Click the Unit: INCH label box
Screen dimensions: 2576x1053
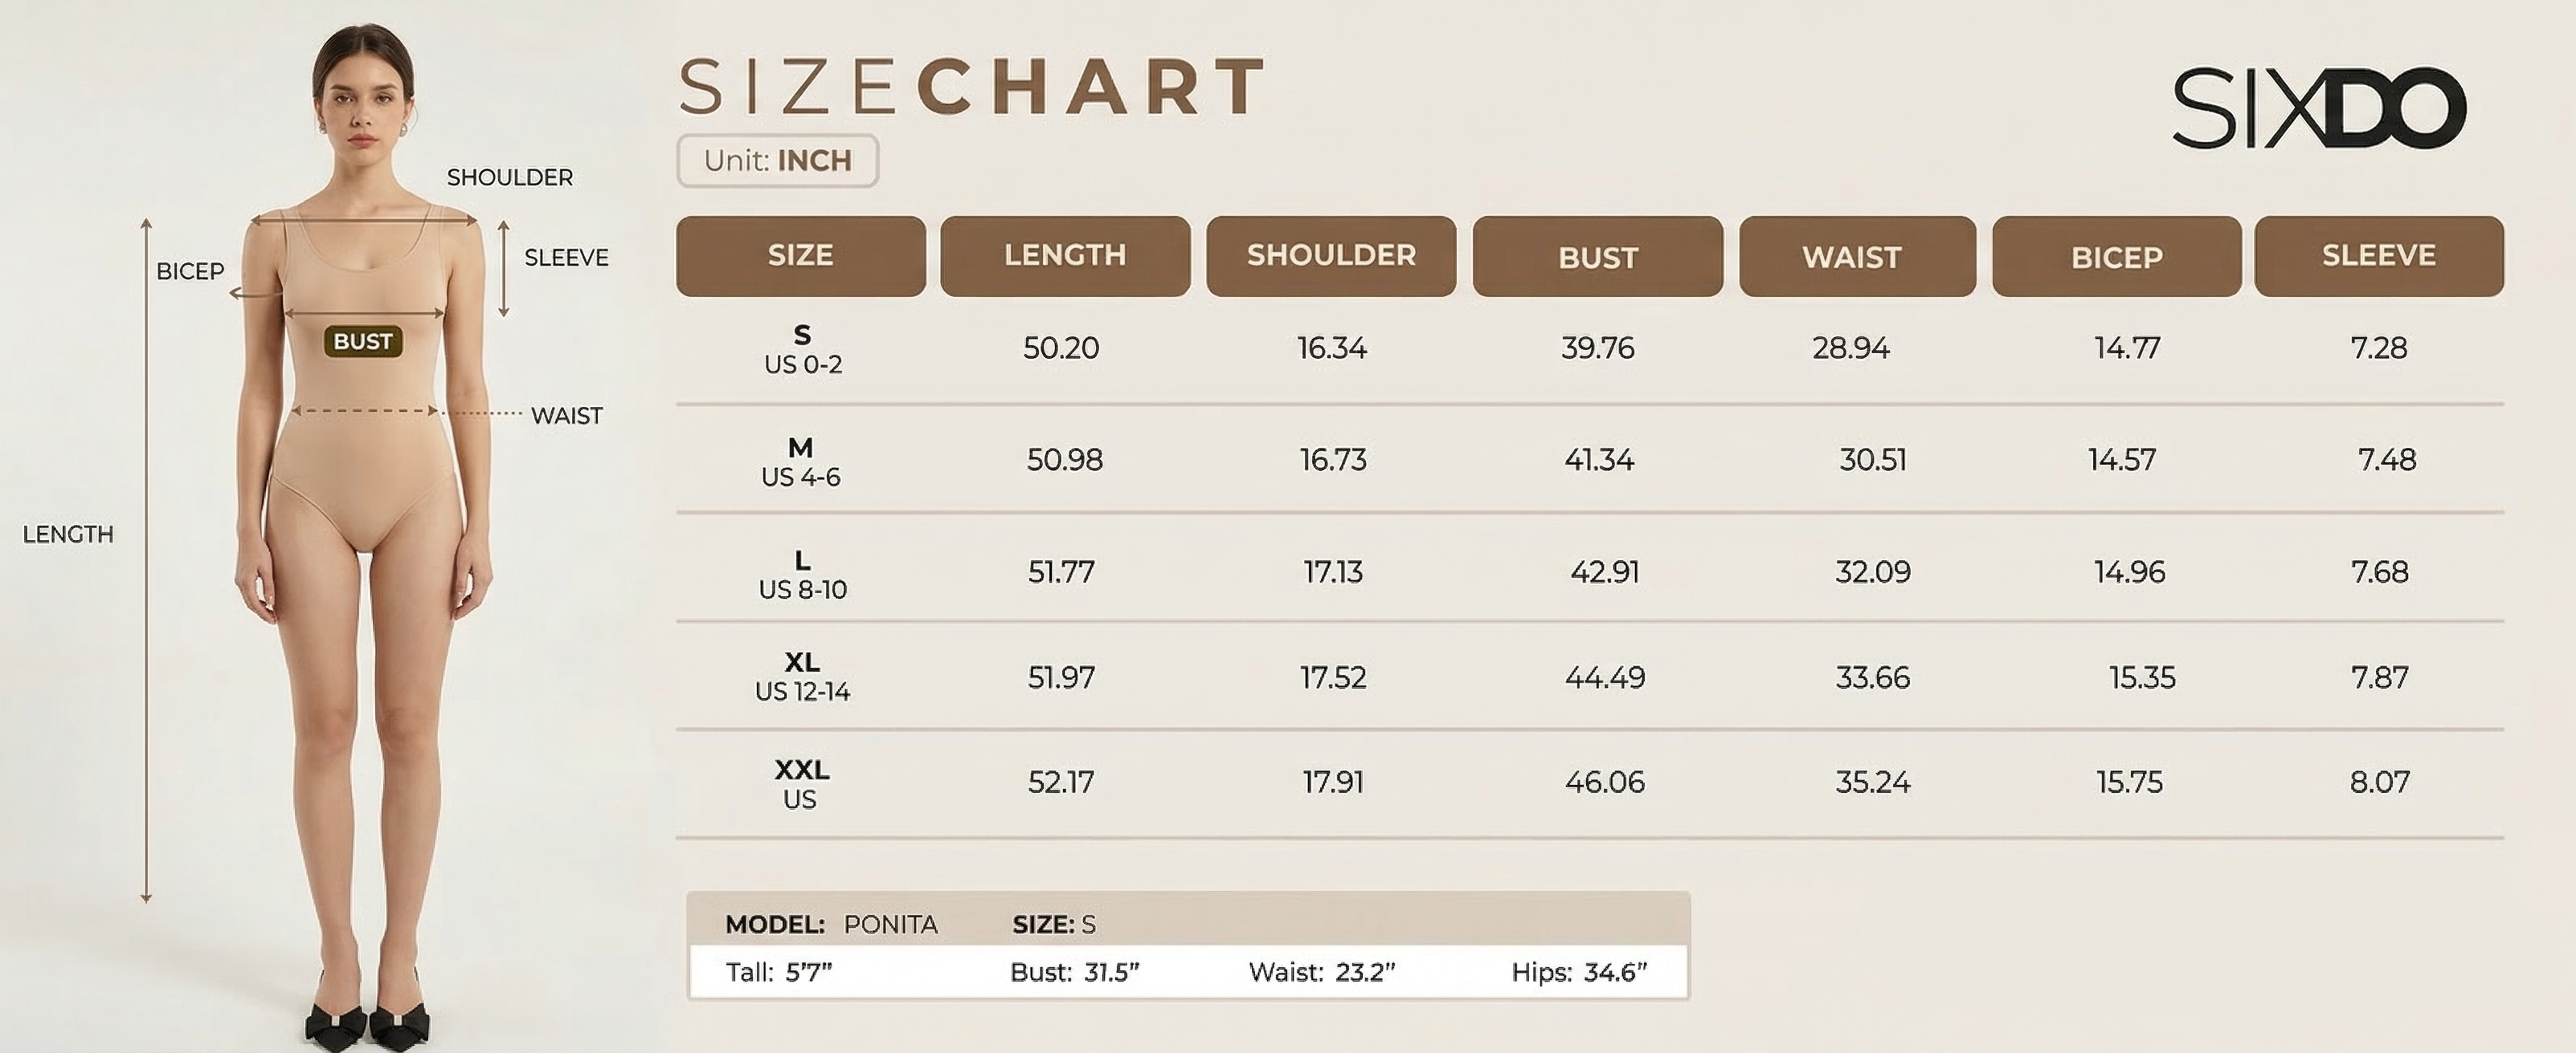(x=777, y=161)
